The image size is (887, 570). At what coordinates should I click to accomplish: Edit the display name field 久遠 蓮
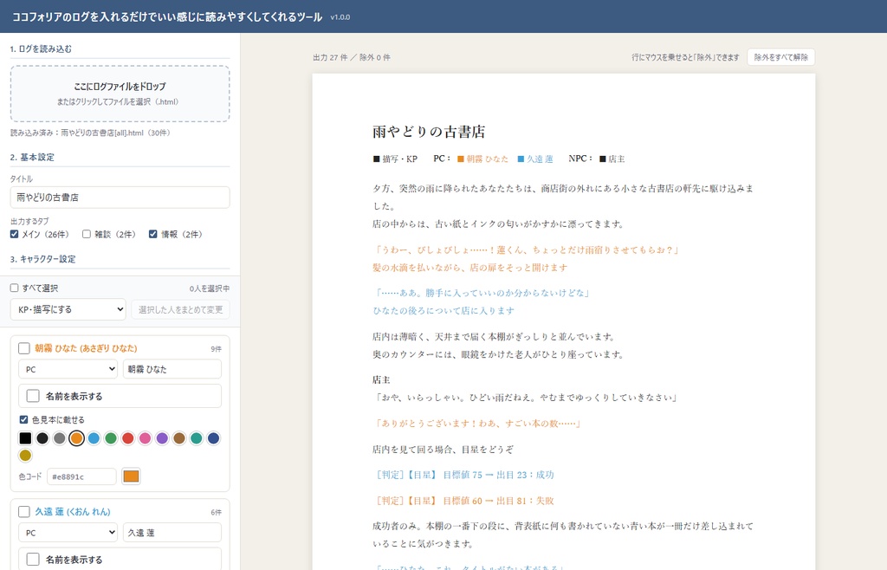point(172,533)
